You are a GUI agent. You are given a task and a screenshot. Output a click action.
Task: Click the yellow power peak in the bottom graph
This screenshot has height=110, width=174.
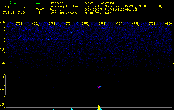pos(98,107)
